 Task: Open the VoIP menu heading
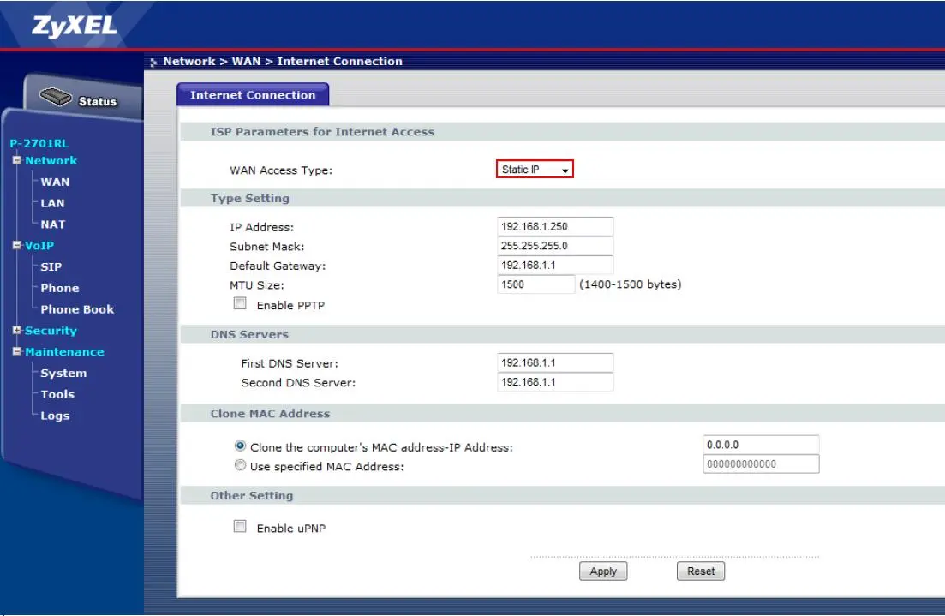point(39,245)
